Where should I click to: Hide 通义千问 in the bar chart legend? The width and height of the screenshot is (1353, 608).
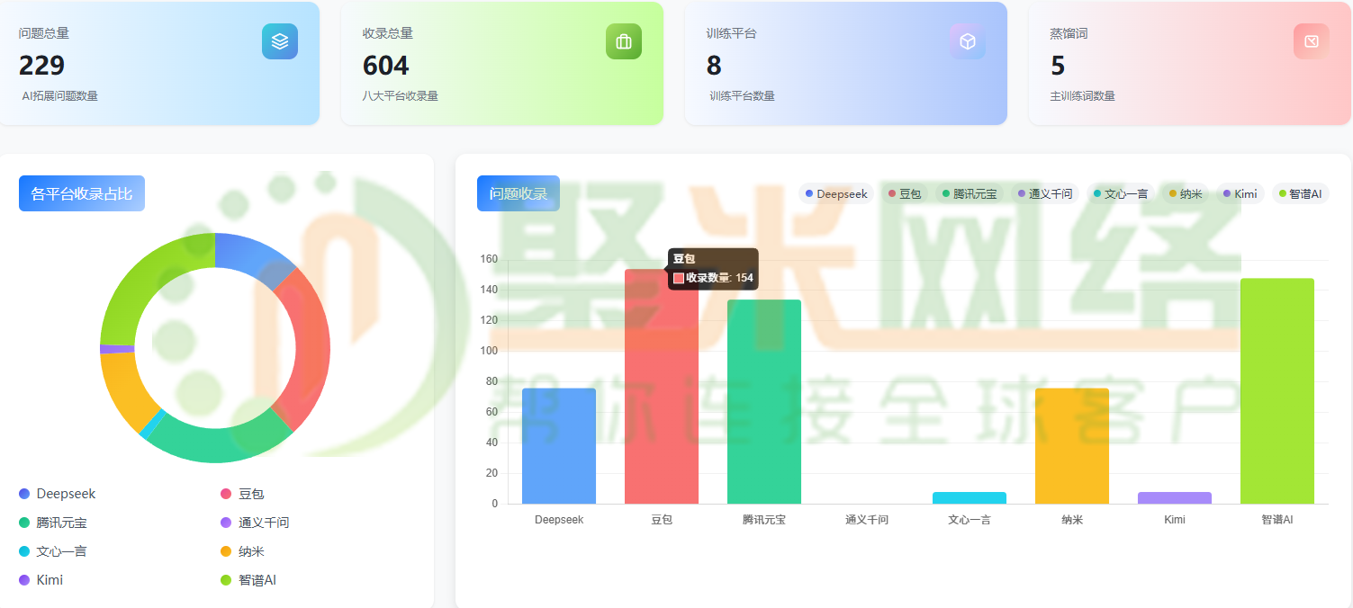tap(1045, 193)
